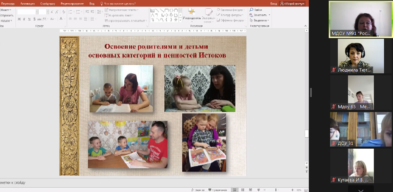Screen dimensions: 393x192
Task: Adjust the zoom slider in status bar
Action: [x=276, y=190]
